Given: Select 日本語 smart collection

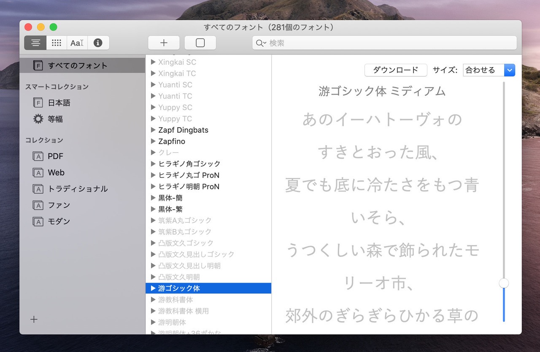Looking at the screenshot, I should pyautogui.click(x=82, y=103).
